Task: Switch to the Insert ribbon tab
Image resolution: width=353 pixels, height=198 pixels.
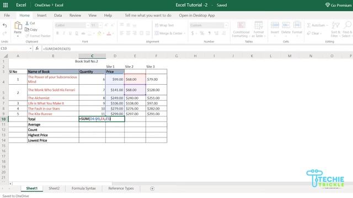Action: point(42,15)
